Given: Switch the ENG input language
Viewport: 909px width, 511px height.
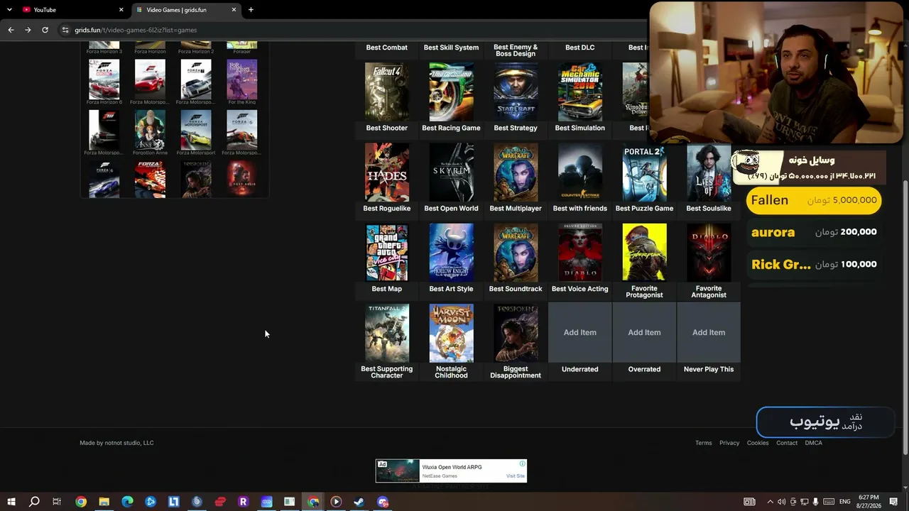Looking at the screenshot, I should (x=844, y=502).
